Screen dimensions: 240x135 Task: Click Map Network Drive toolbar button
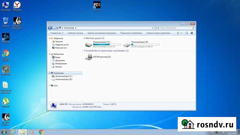click(131, 33)
